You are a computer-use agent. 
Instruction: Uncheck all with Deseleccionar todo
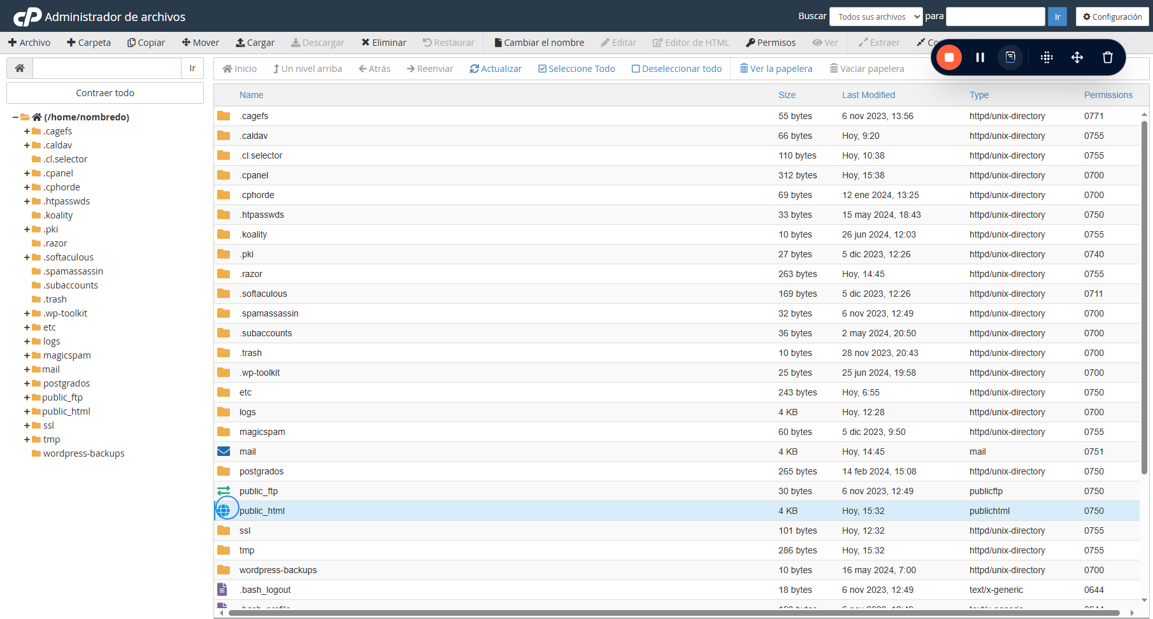(677, 69)
